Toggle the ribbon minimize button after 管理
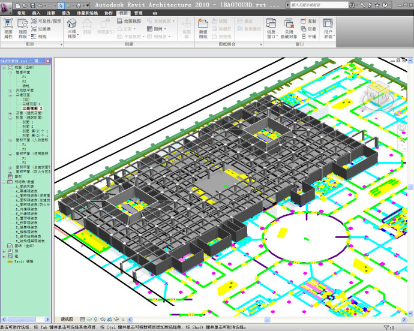Image resolution: width=414 pixels, height=331 pixels. [x=155, y=13]
